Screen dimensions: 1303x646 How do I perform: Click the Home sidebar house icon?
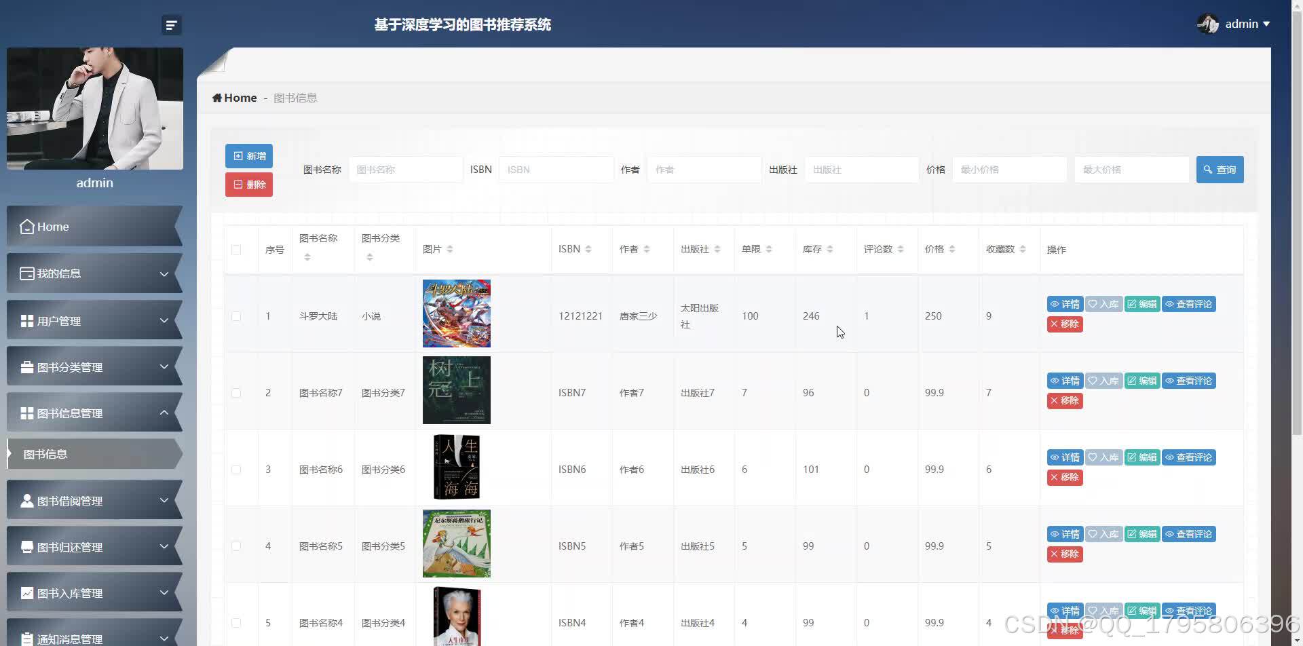27,227
